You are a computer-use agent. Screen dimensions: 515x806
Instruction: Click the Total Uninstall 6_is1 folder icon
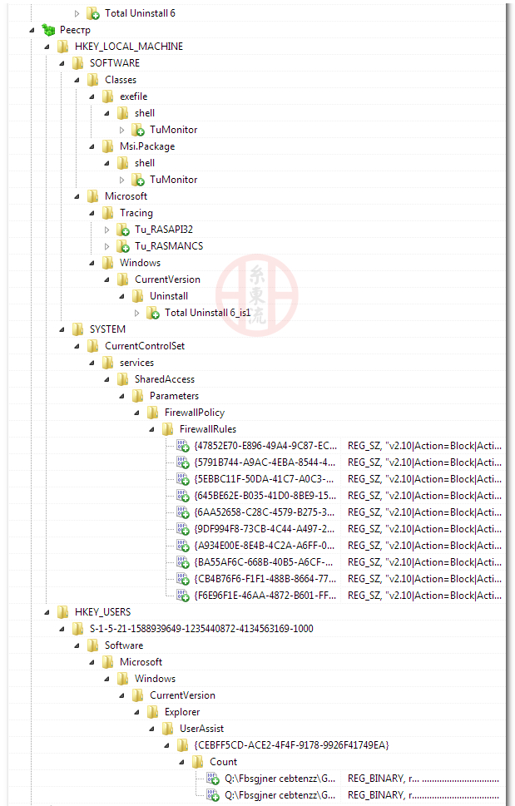click(x=152, y=313)
